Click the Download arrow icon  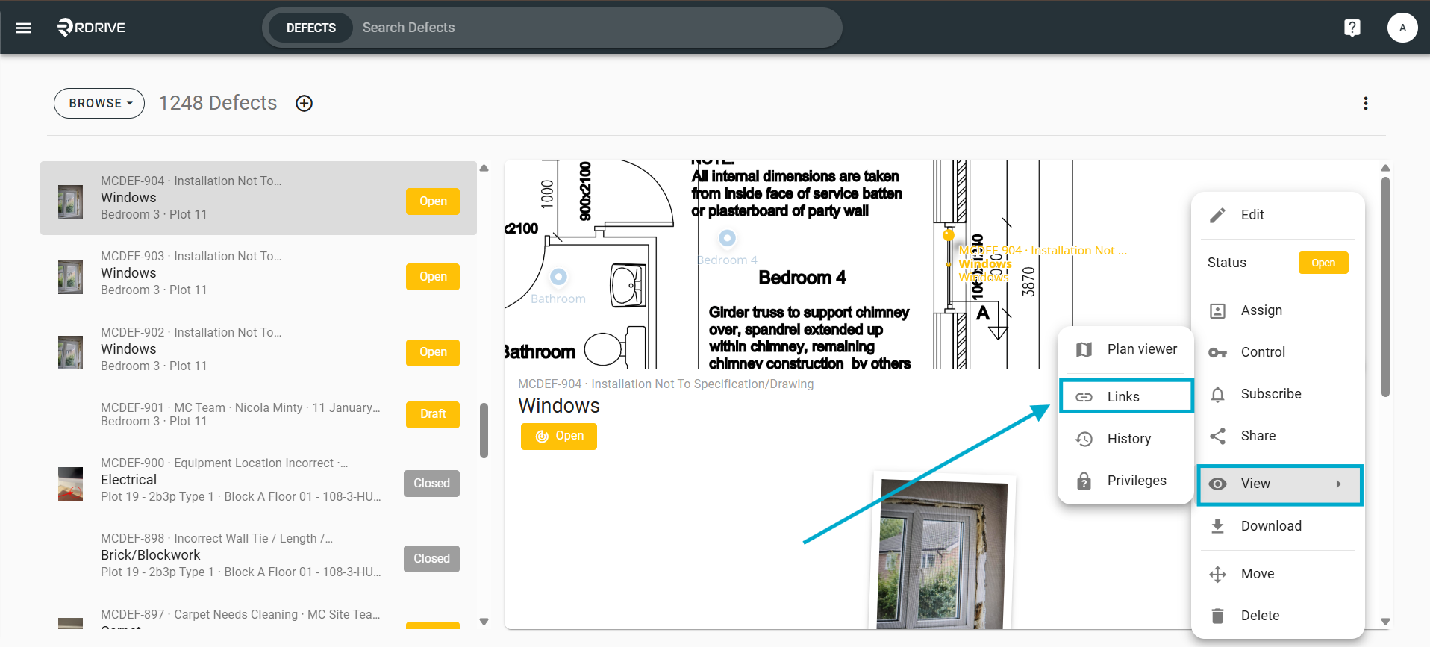click(x=1217, y=526)
